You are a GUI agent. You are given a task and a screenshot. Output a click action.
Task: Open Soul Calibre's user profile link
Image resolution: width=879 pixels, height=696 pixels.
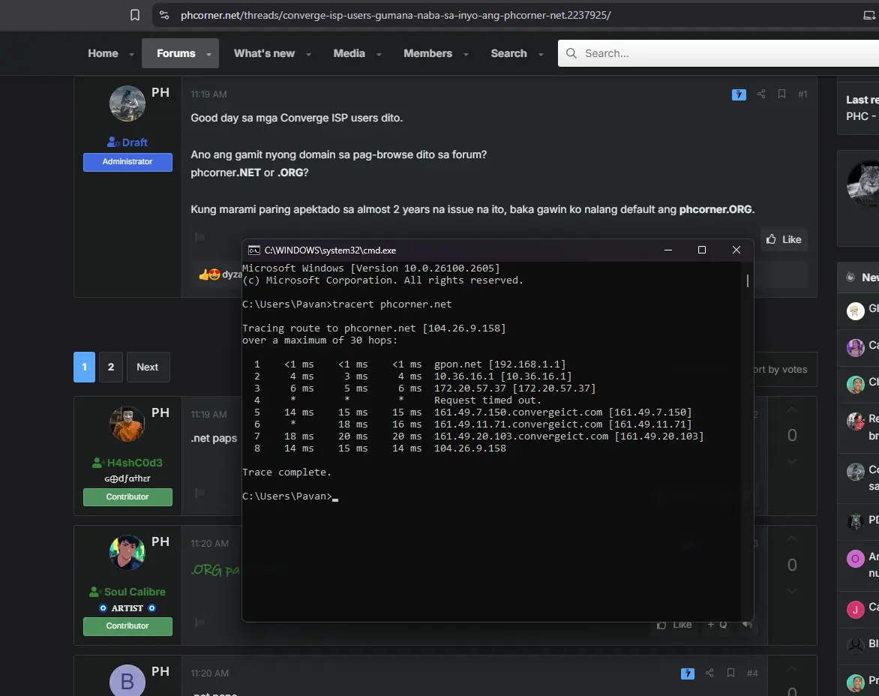click(134, 592)
